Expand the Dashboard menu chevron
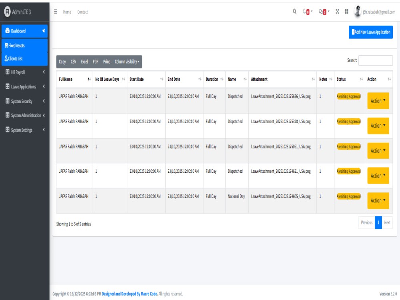Viewport: 400px width, 300px height. point(44,31)
